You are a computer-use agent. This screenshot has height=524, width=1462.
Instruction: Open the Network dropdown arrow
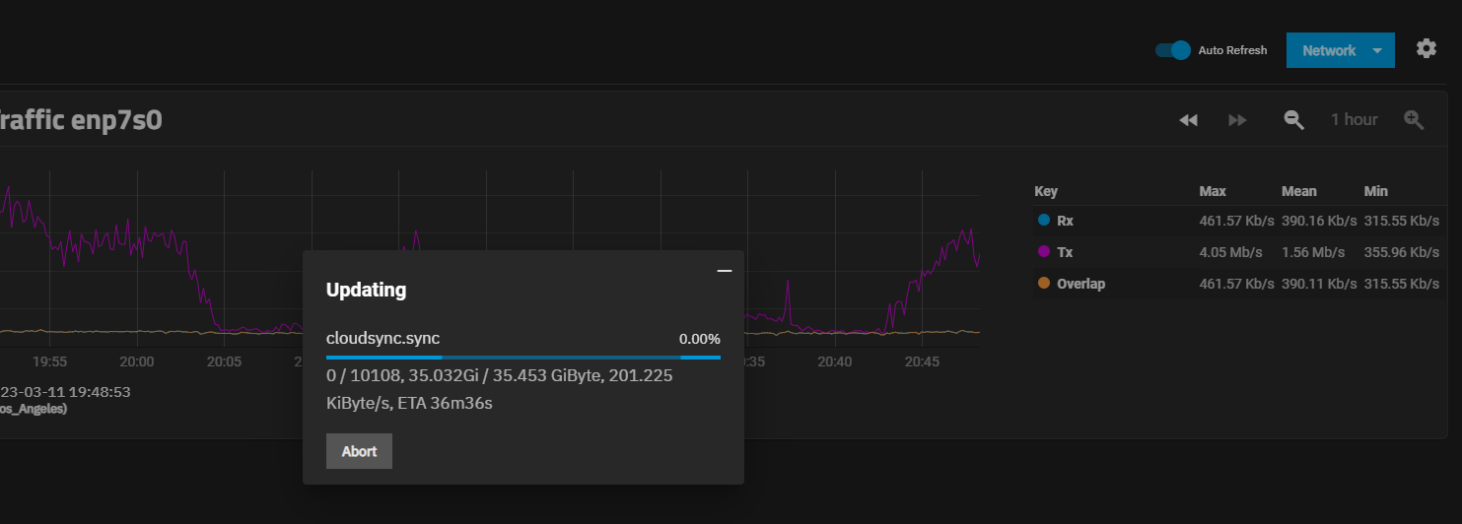1377,50
